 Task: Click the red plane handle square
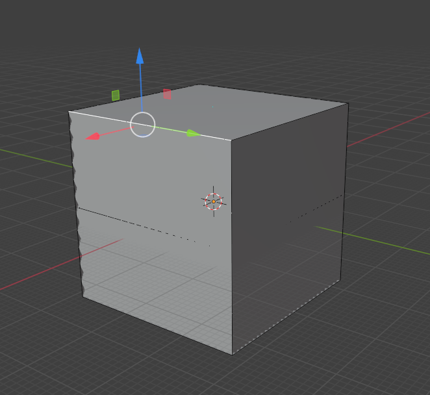click(x=168, y=94)
